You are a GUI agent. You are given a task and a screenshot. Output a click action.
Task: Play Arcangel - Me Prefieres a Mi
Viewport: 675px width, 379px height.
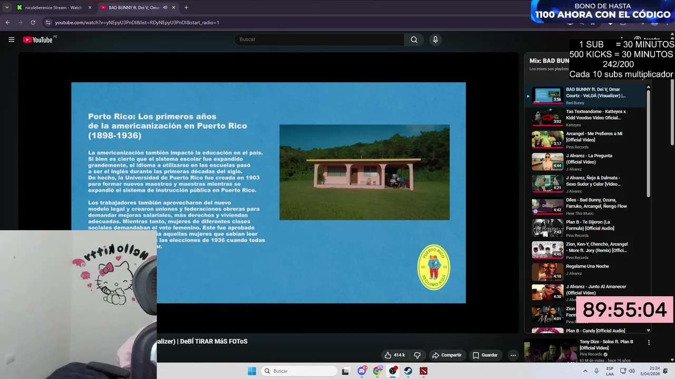pos(586,140)
